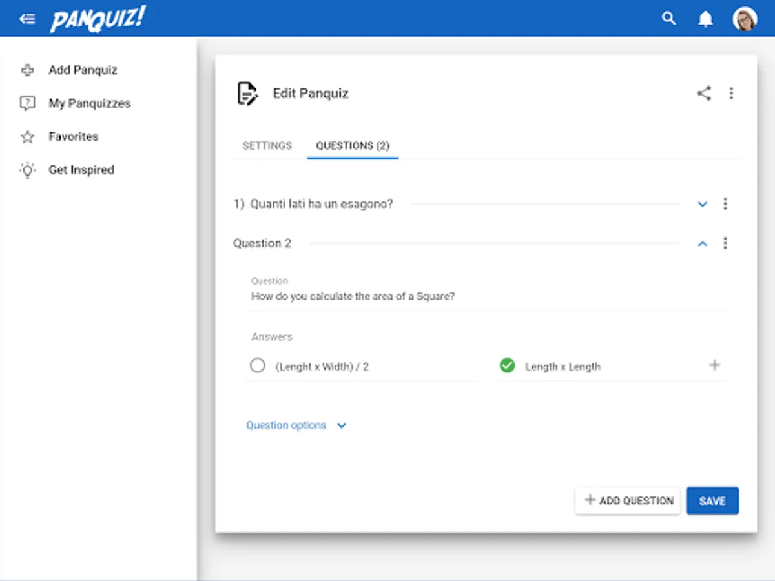This screenshot has width=775, height=581.
Task: Open My Panquizzes in sidebar
Action: [89, 103]
